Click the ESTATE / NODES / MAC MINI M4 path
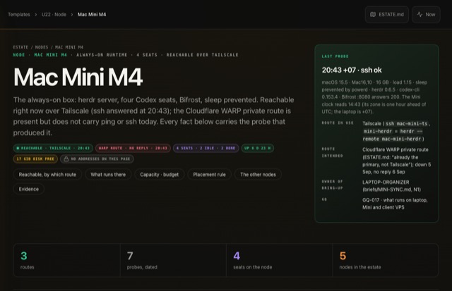This screenshot has width=452, height=291. (x=48, y=47)
